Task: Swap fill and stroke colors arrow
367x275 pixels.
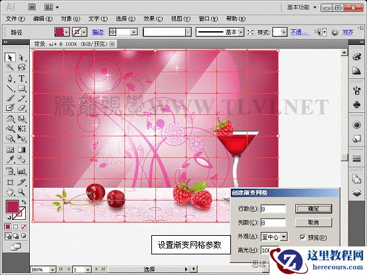Action: click(x=24, y=201)
